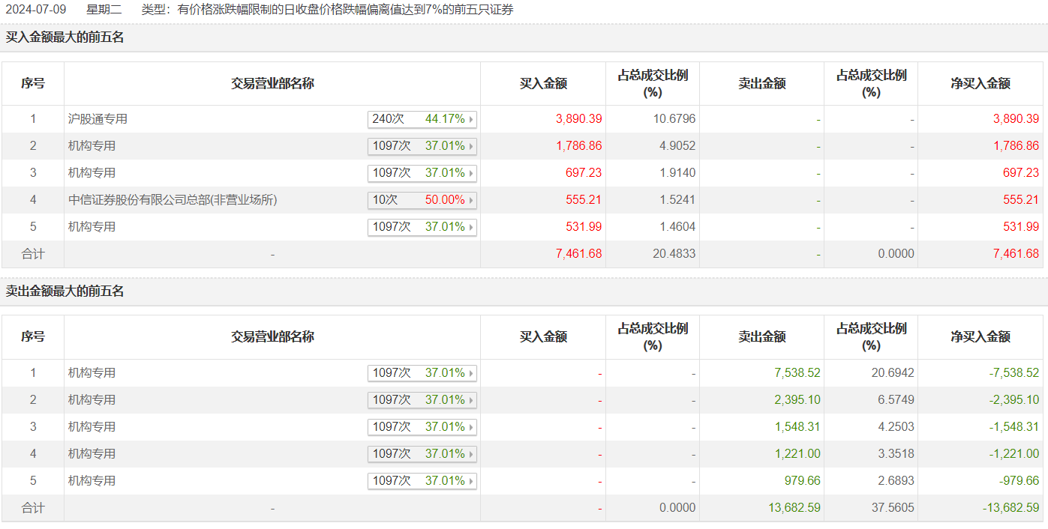Expand 1097次 box in the 979.66 sell row

click(422, 481)
